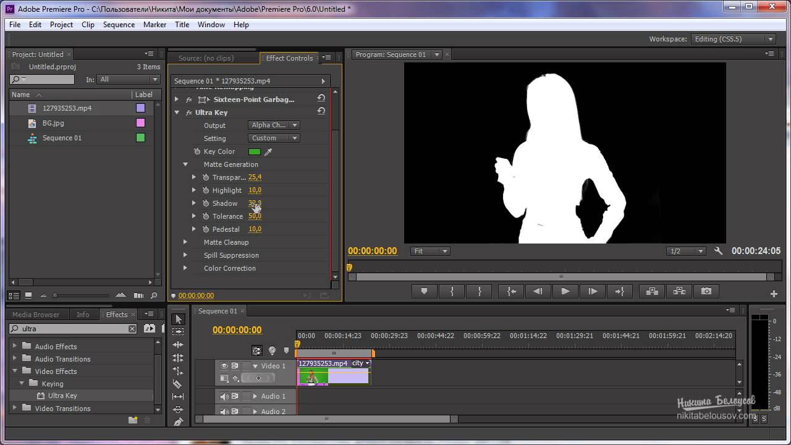
Task: Select the Selection tool in the timeline toolbar
Action: [x=179, y=319]
